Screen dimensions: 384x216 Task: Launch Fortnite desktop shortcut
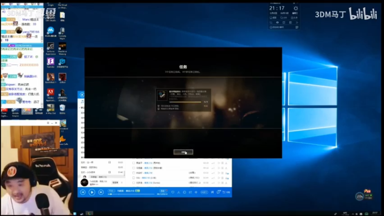coord(50,63)
